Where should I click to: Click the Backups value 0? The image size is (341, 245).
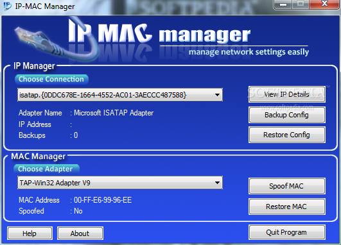(76, 135)
